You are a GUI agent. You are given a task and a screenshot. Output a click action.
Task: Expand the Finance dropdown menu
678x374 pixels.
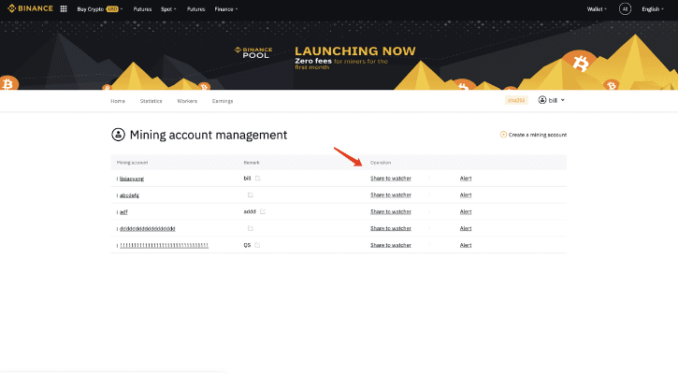coord(226,9)
